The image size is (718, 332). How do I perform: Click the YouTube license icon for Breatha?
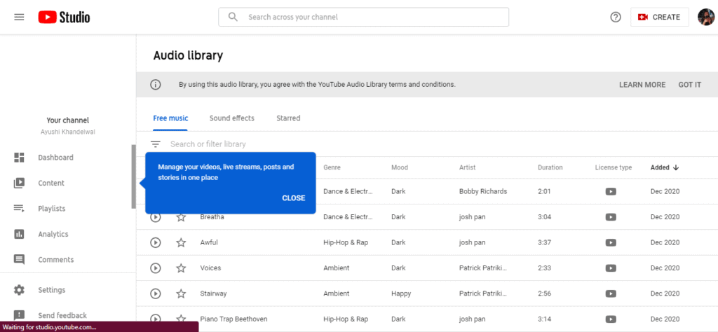[x=611, y=217]
